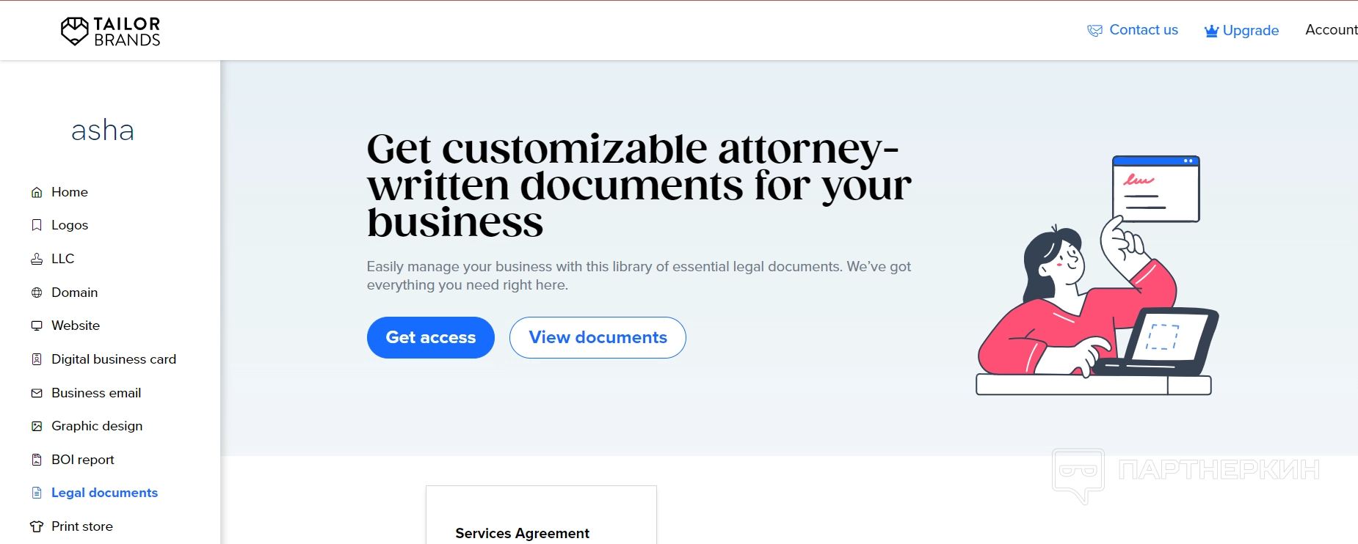This screenshot has height=544, width=1358.
Task: Click the Print store t-shirt icon
Action: click(37, 526)
